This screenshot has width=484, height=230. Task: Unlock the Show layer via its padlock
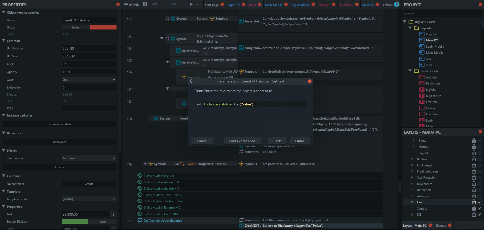(474, 140)
